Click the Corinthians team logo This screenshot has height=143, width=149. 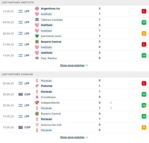(x=37, y=97)
